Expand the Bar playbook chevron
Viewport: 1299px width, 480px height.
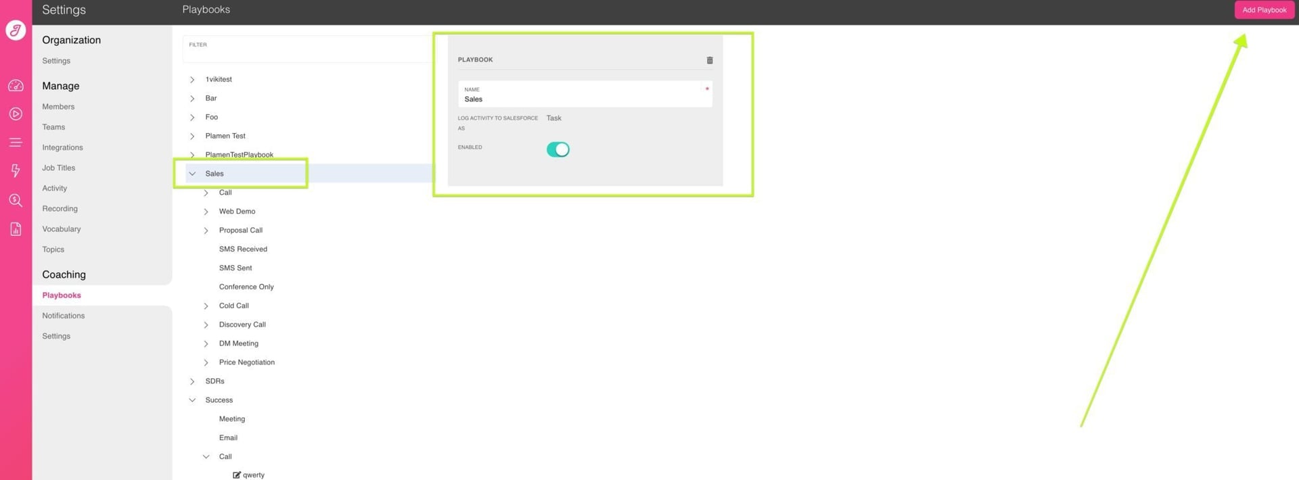pos(192,99)
